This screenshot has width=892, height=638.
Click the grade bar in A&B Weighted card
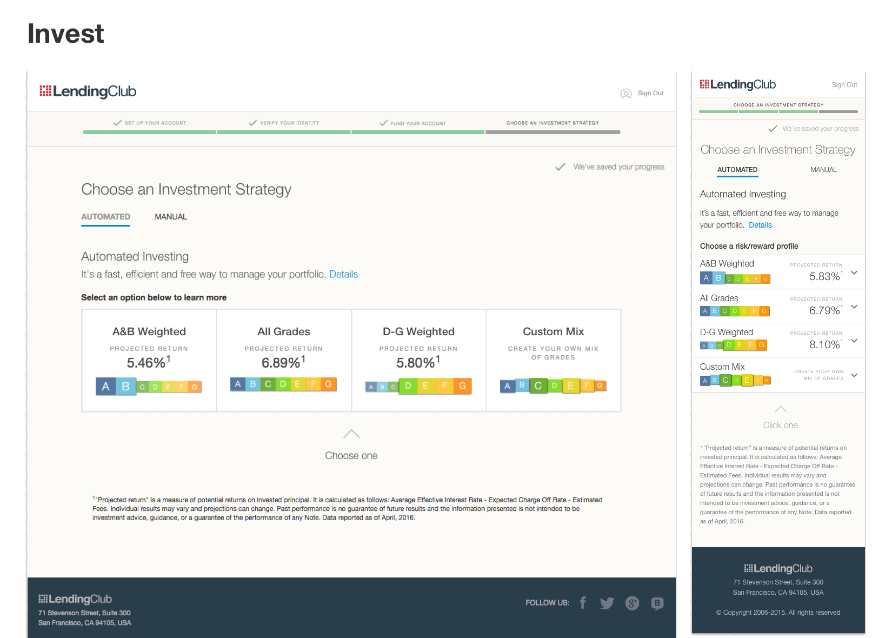coord(149,386)
